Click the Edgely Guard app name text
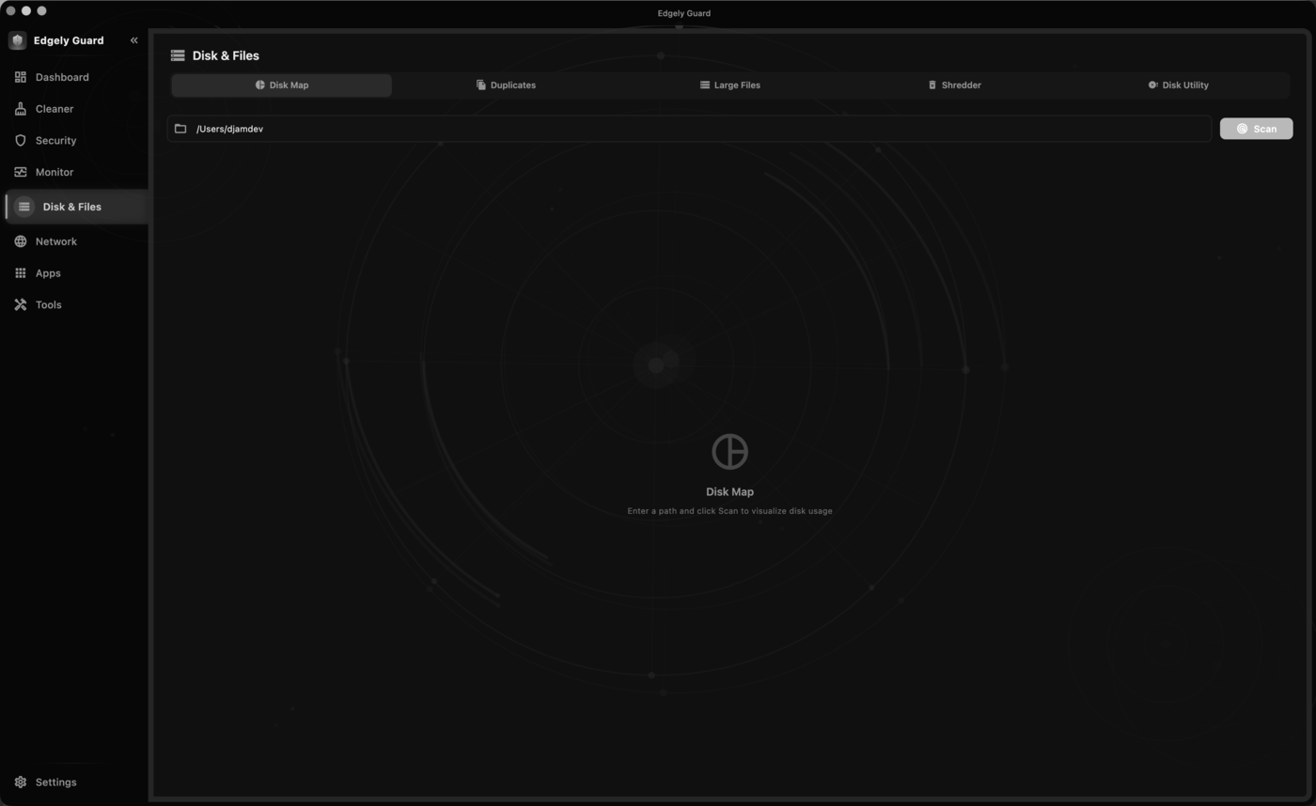Image resolution: width=1316 pixels, height=806 pixels. [x=69, y=40]
